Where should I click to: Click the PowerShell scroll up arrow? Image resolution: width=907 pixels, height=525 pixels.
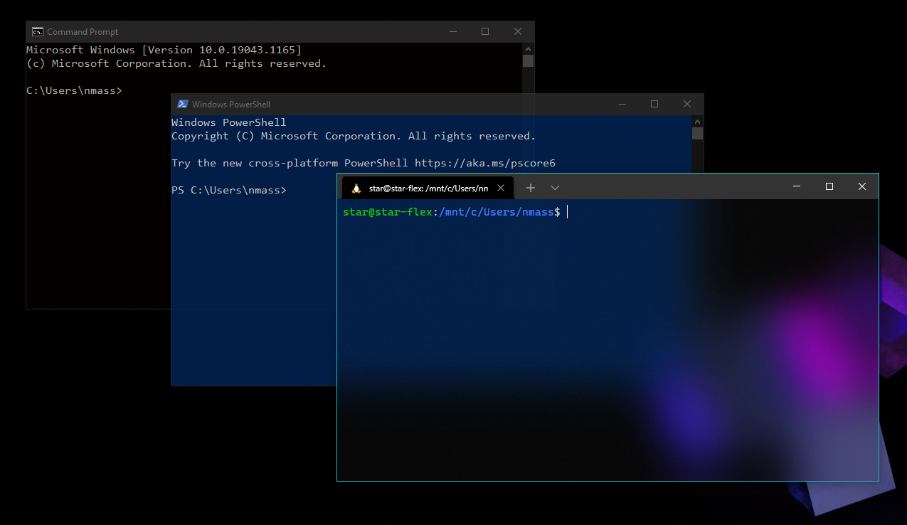point(697,121)
